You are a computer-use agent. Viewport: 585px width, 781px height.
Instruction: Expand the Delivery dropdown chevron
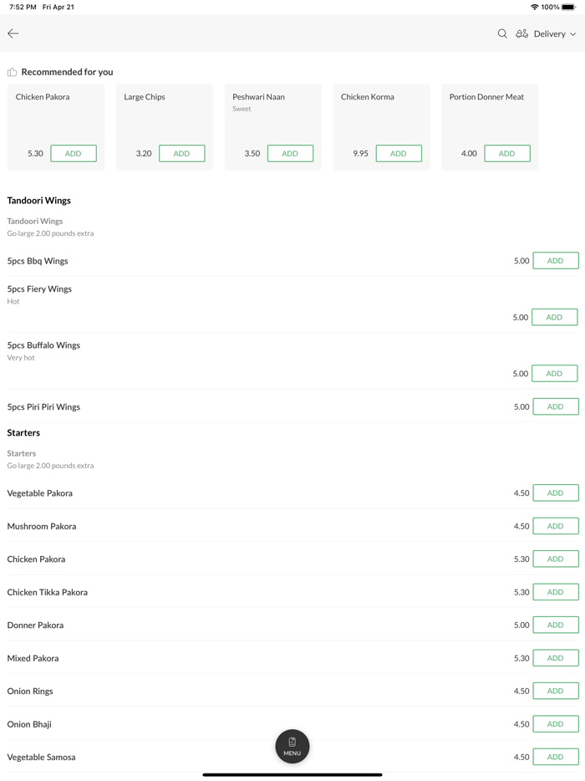pos(573,34)
